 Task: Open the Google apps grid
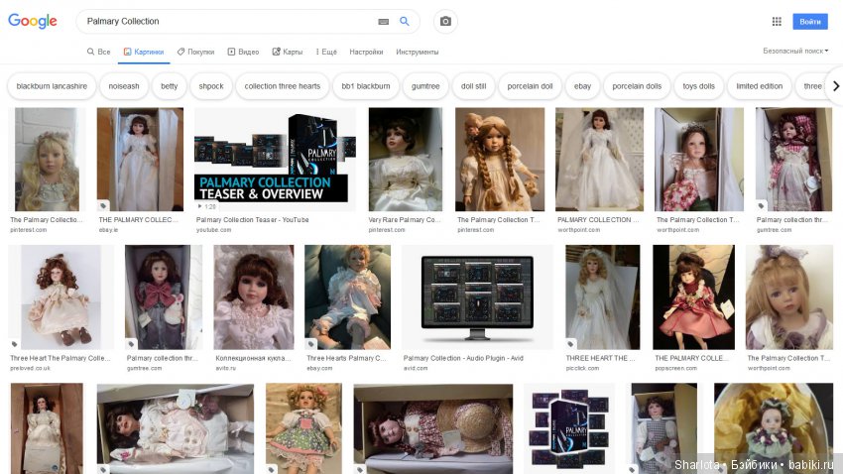click(x=777, y=21)
